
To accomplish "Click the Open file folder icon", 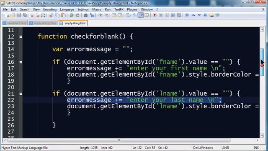I will (x=13, y=15).
